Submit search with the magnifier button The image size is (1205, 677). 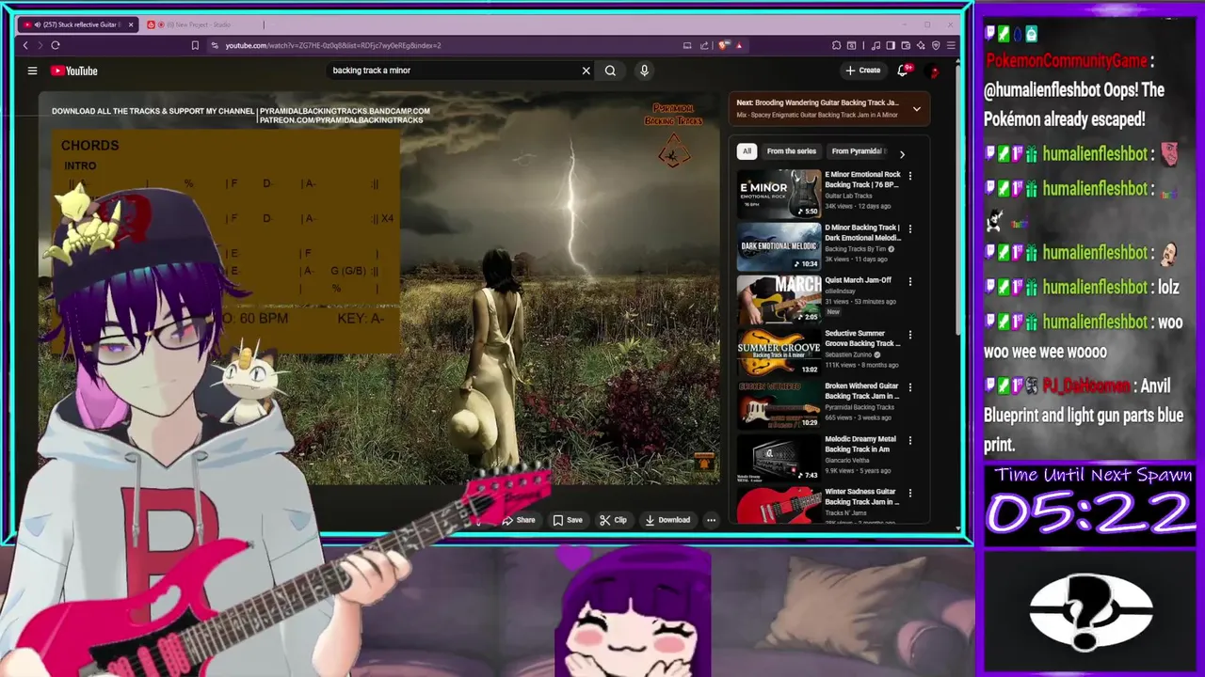pos(610,71)
